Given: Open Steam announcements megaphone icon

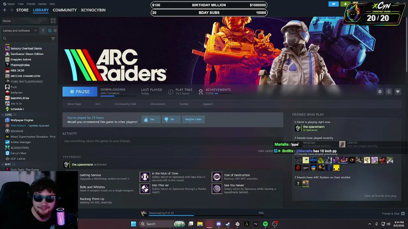Looking at the screenshot, I should [x=333, y=4].
